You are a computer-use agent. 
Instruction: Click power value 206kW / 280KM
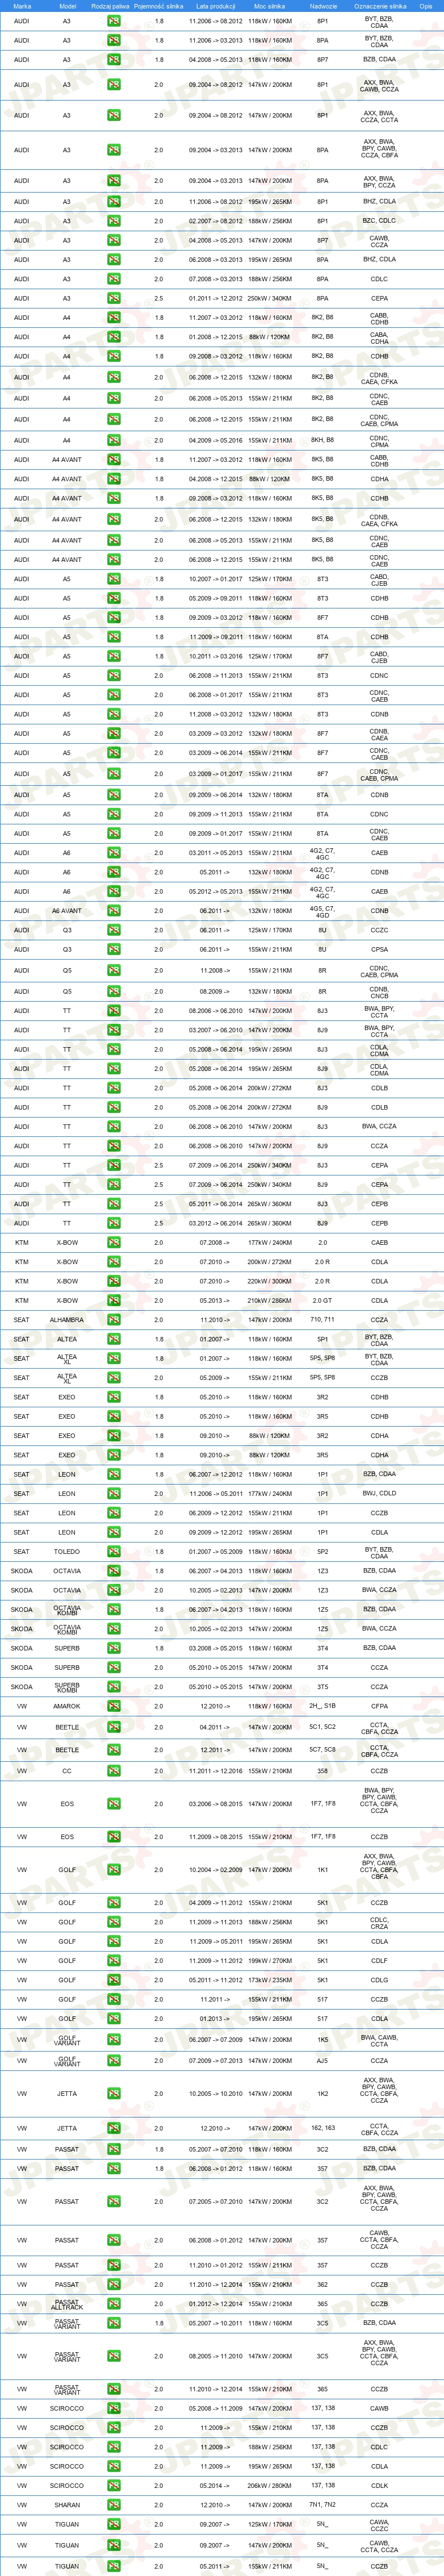(270, 2486)
